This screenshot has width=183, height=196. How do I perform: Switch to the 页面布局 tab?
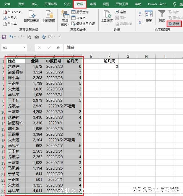pyautogui.click(x=51, y=4)
